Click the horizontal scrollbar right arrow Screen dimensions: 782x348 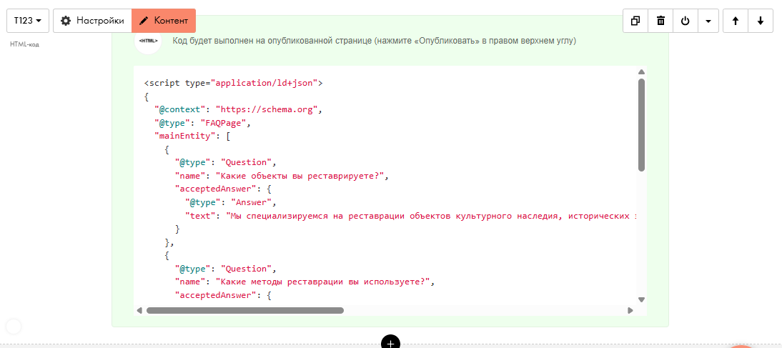point(630,310)
